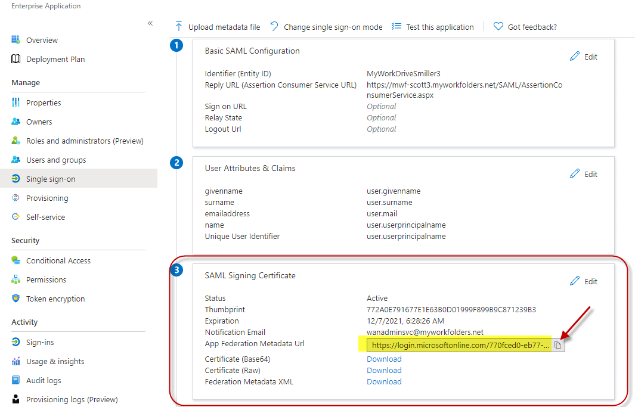
Task: Click the Conditional Access icon in sidebar
Action: 16,260
